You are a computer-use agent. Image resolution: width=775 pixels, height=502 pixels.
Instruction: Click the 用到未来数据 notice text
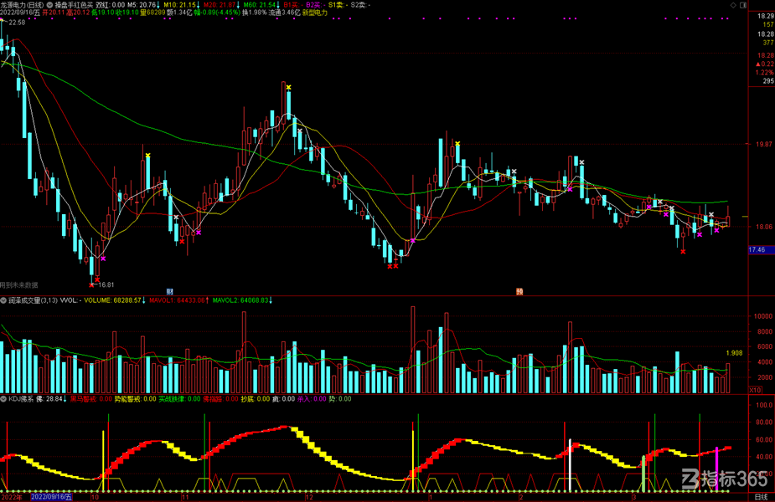point(18,284)
